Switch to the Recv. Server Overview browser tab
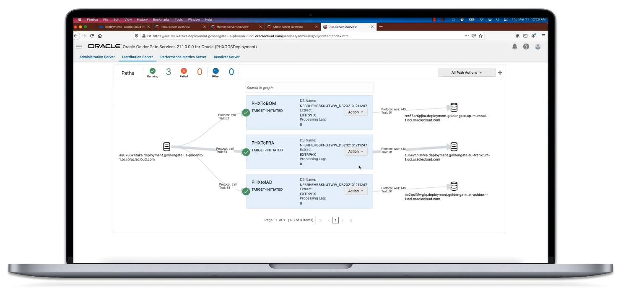Image resolution: width=623 pixels, height=293 pixels. (x=180, y=27)
